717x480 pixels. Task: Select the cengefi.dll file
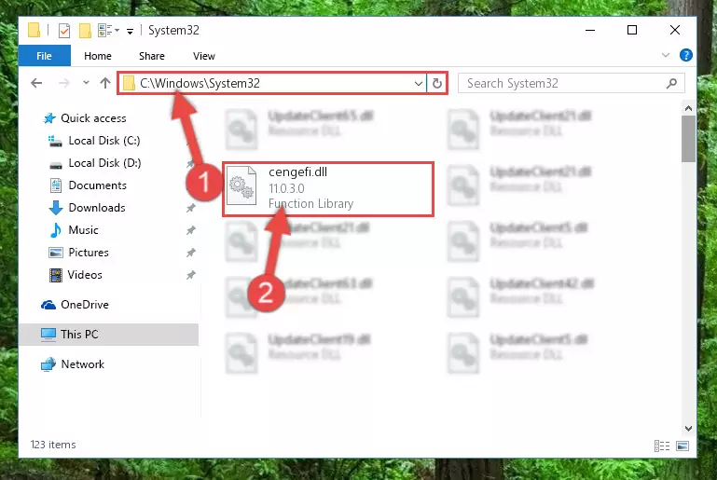(x=328, y=188)
